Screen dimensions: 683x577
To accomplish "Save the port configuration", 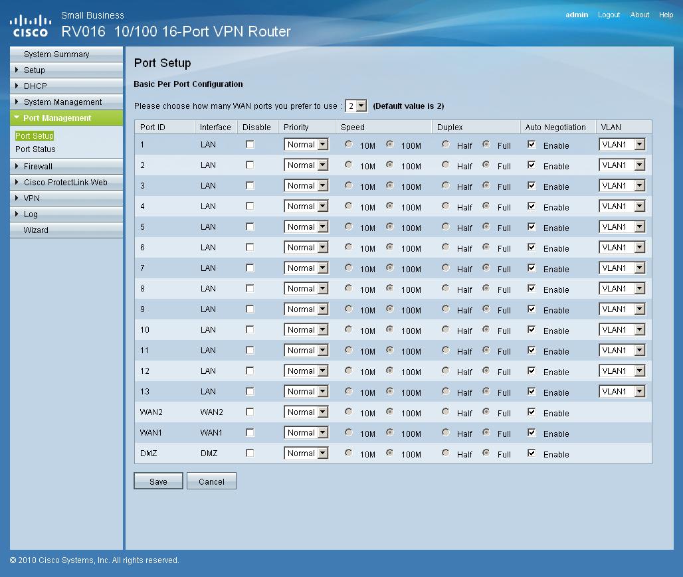I will 158,481.
